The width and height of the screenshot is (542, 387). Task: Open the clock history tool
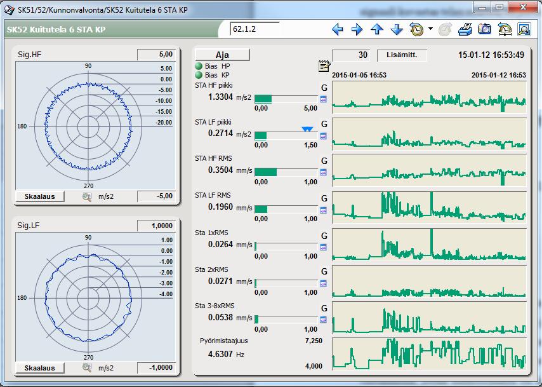pos(416,29)
